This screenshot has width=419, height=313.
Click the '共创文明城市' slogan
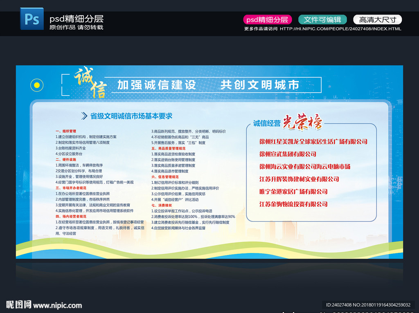pyautogui.click(x=260, y=85)
